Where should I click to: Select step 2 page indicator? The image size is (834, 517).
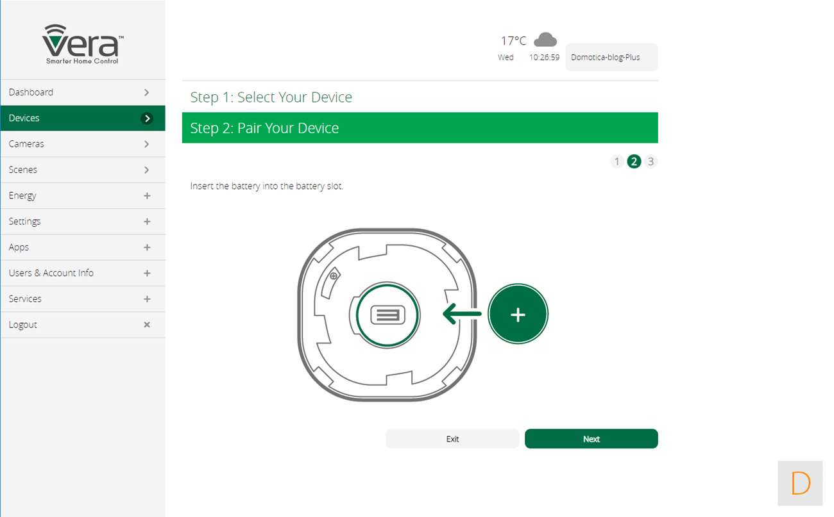pyautogui.click(x=634, y=161)
